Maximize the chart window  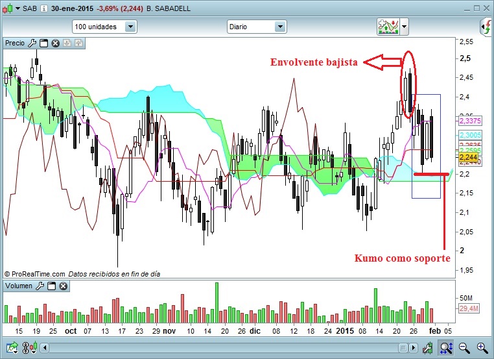coord(477,8)
